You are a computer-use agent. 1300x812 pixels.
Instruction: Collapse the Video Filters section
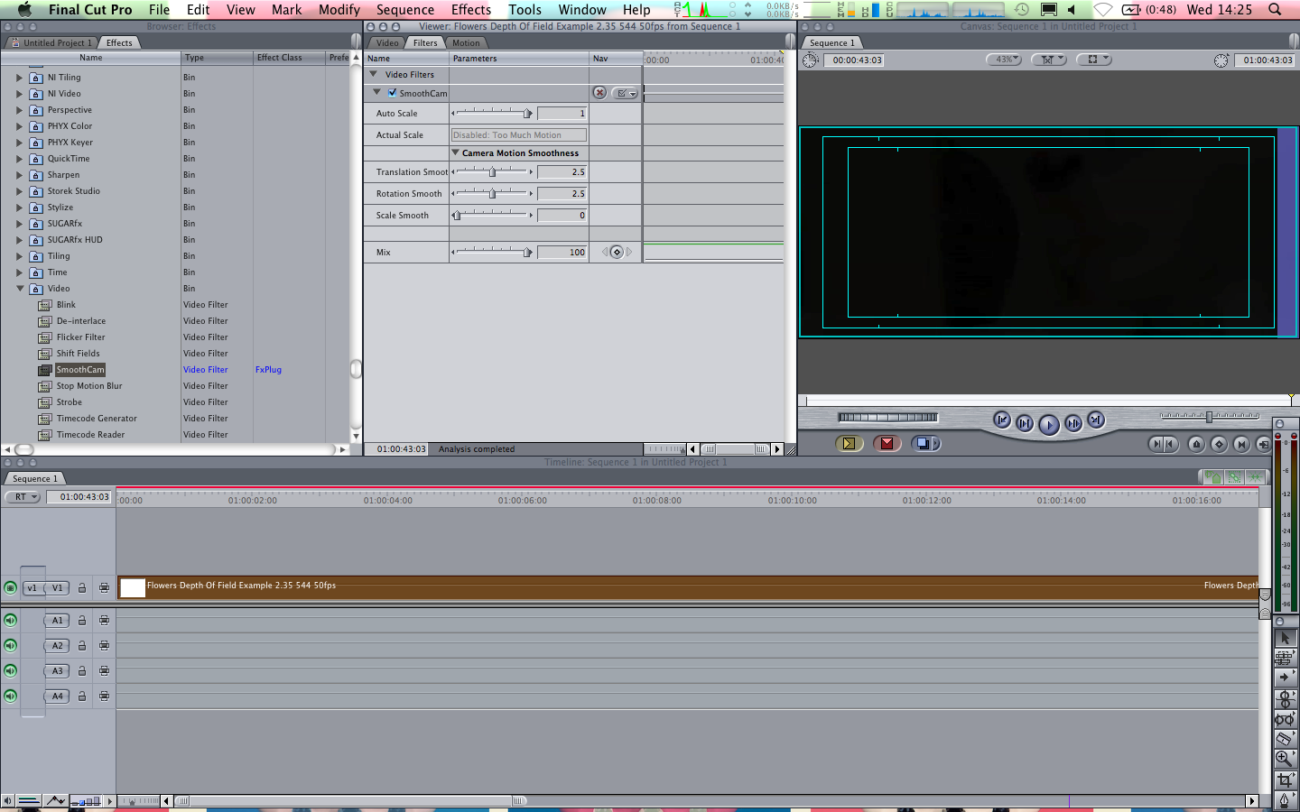374,74
